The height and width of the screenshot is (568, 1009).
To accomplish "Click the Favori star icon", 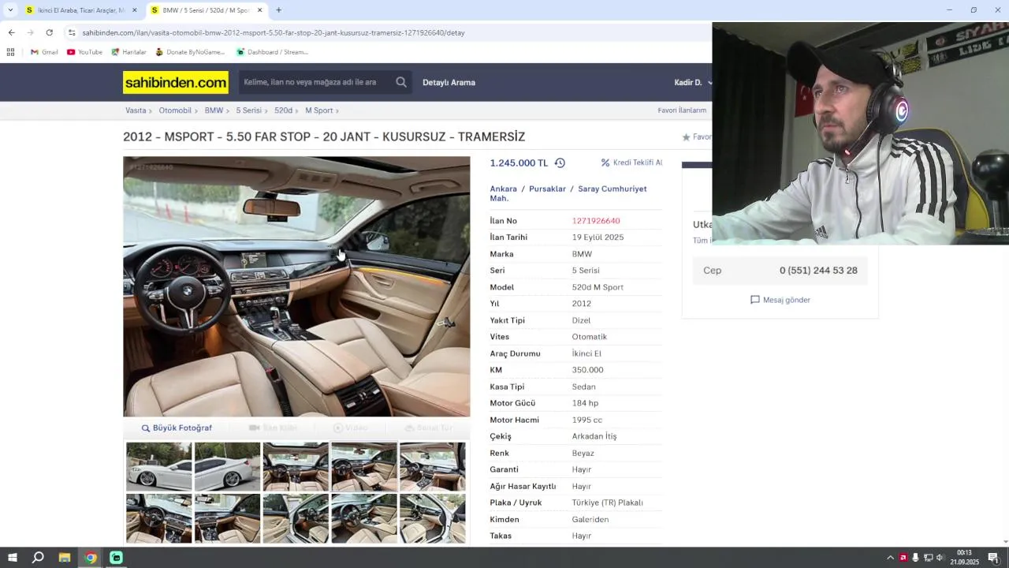I will click(686, 137).
